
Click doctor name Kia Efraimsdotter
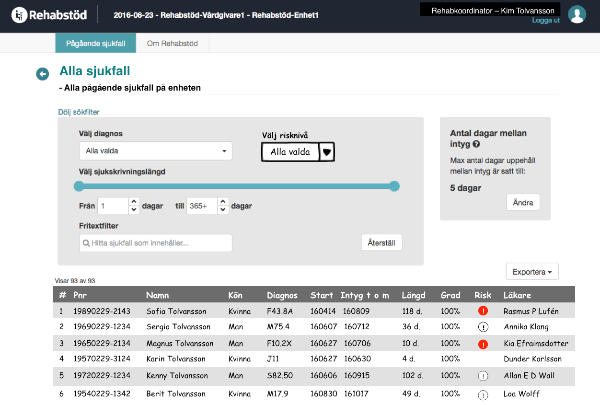pyautogui.click(x=536, y=344)
